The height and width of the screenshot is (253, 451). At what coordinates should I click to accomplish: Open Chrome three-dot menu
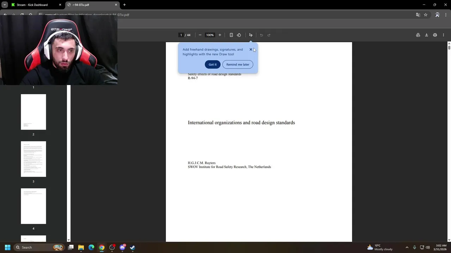click(x=446, y=15)
